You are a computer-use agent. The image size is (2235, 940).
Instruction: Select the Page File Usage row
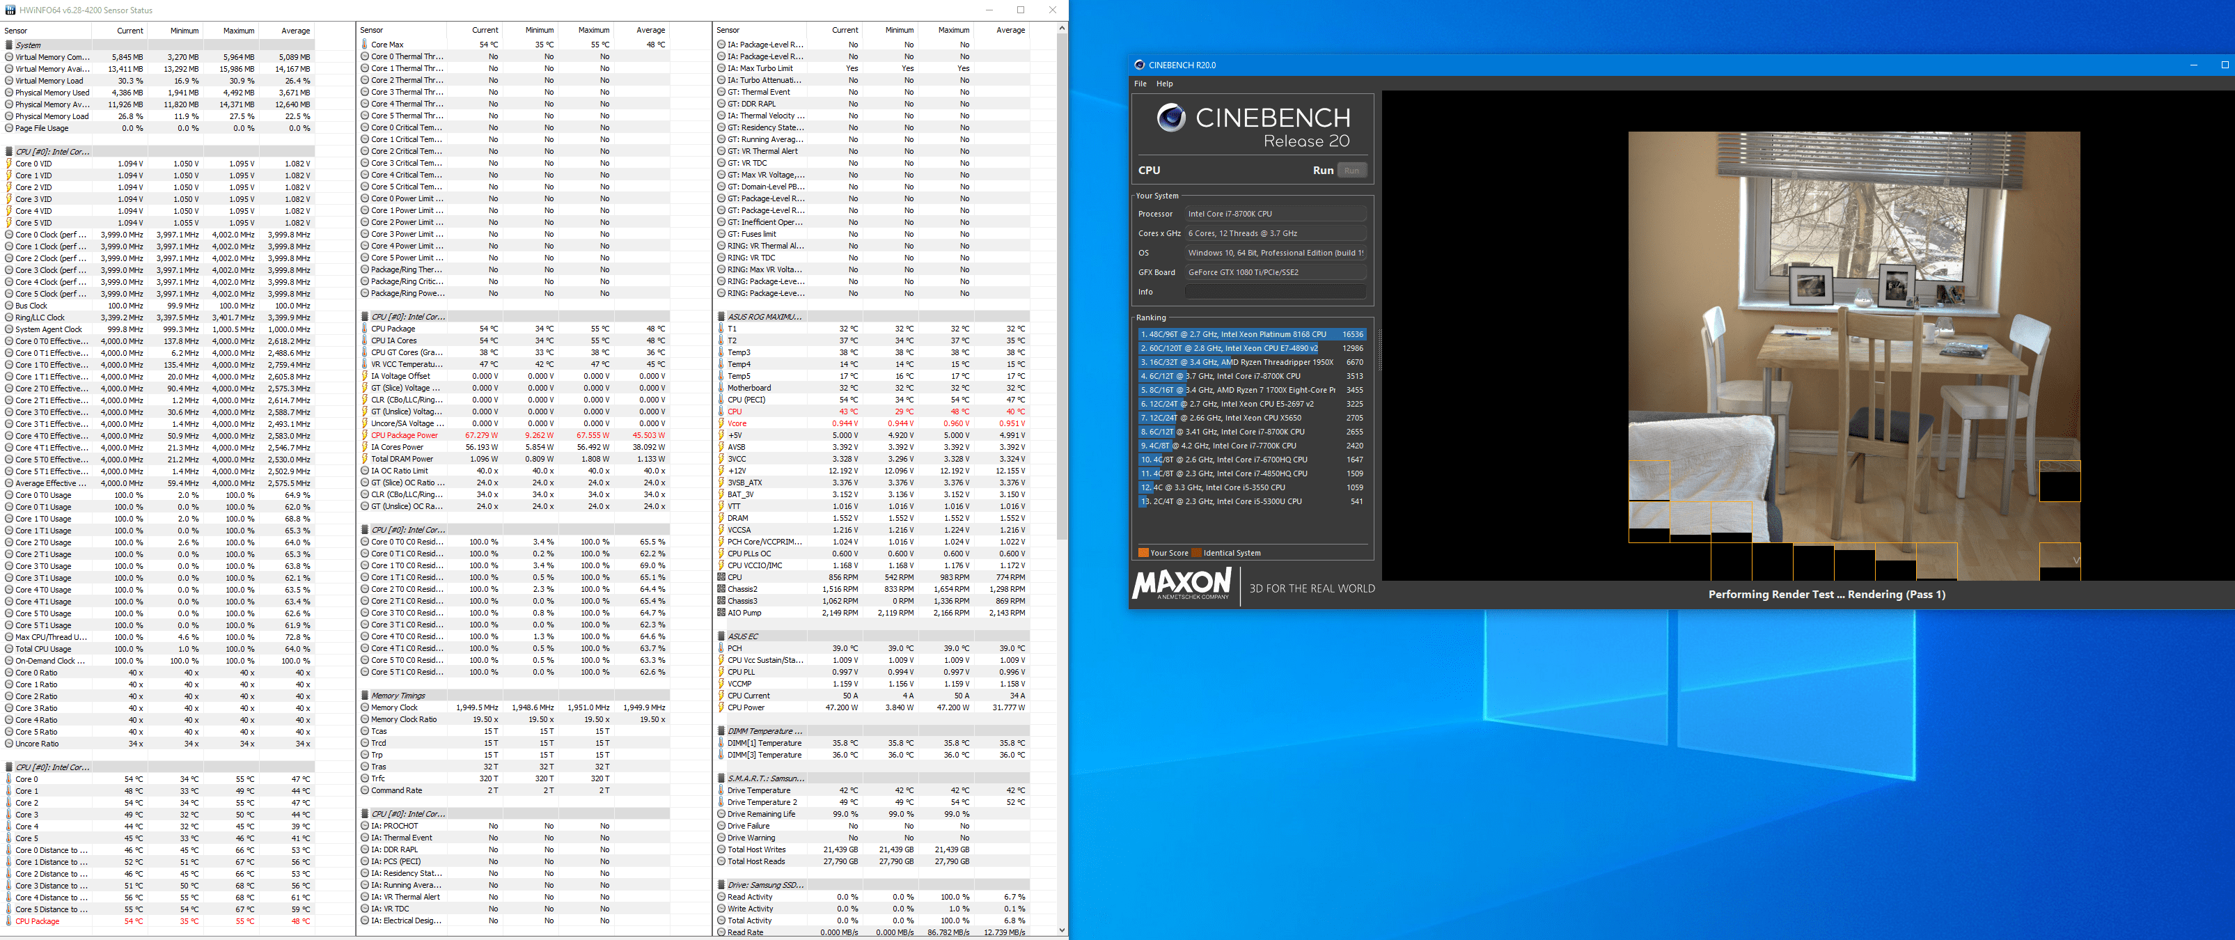(x=159, y=128)
